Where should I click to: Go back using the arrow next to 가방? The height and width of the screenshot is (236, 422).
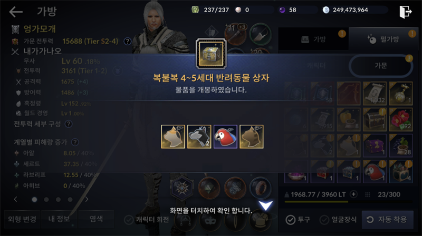(x=16, y=12)
